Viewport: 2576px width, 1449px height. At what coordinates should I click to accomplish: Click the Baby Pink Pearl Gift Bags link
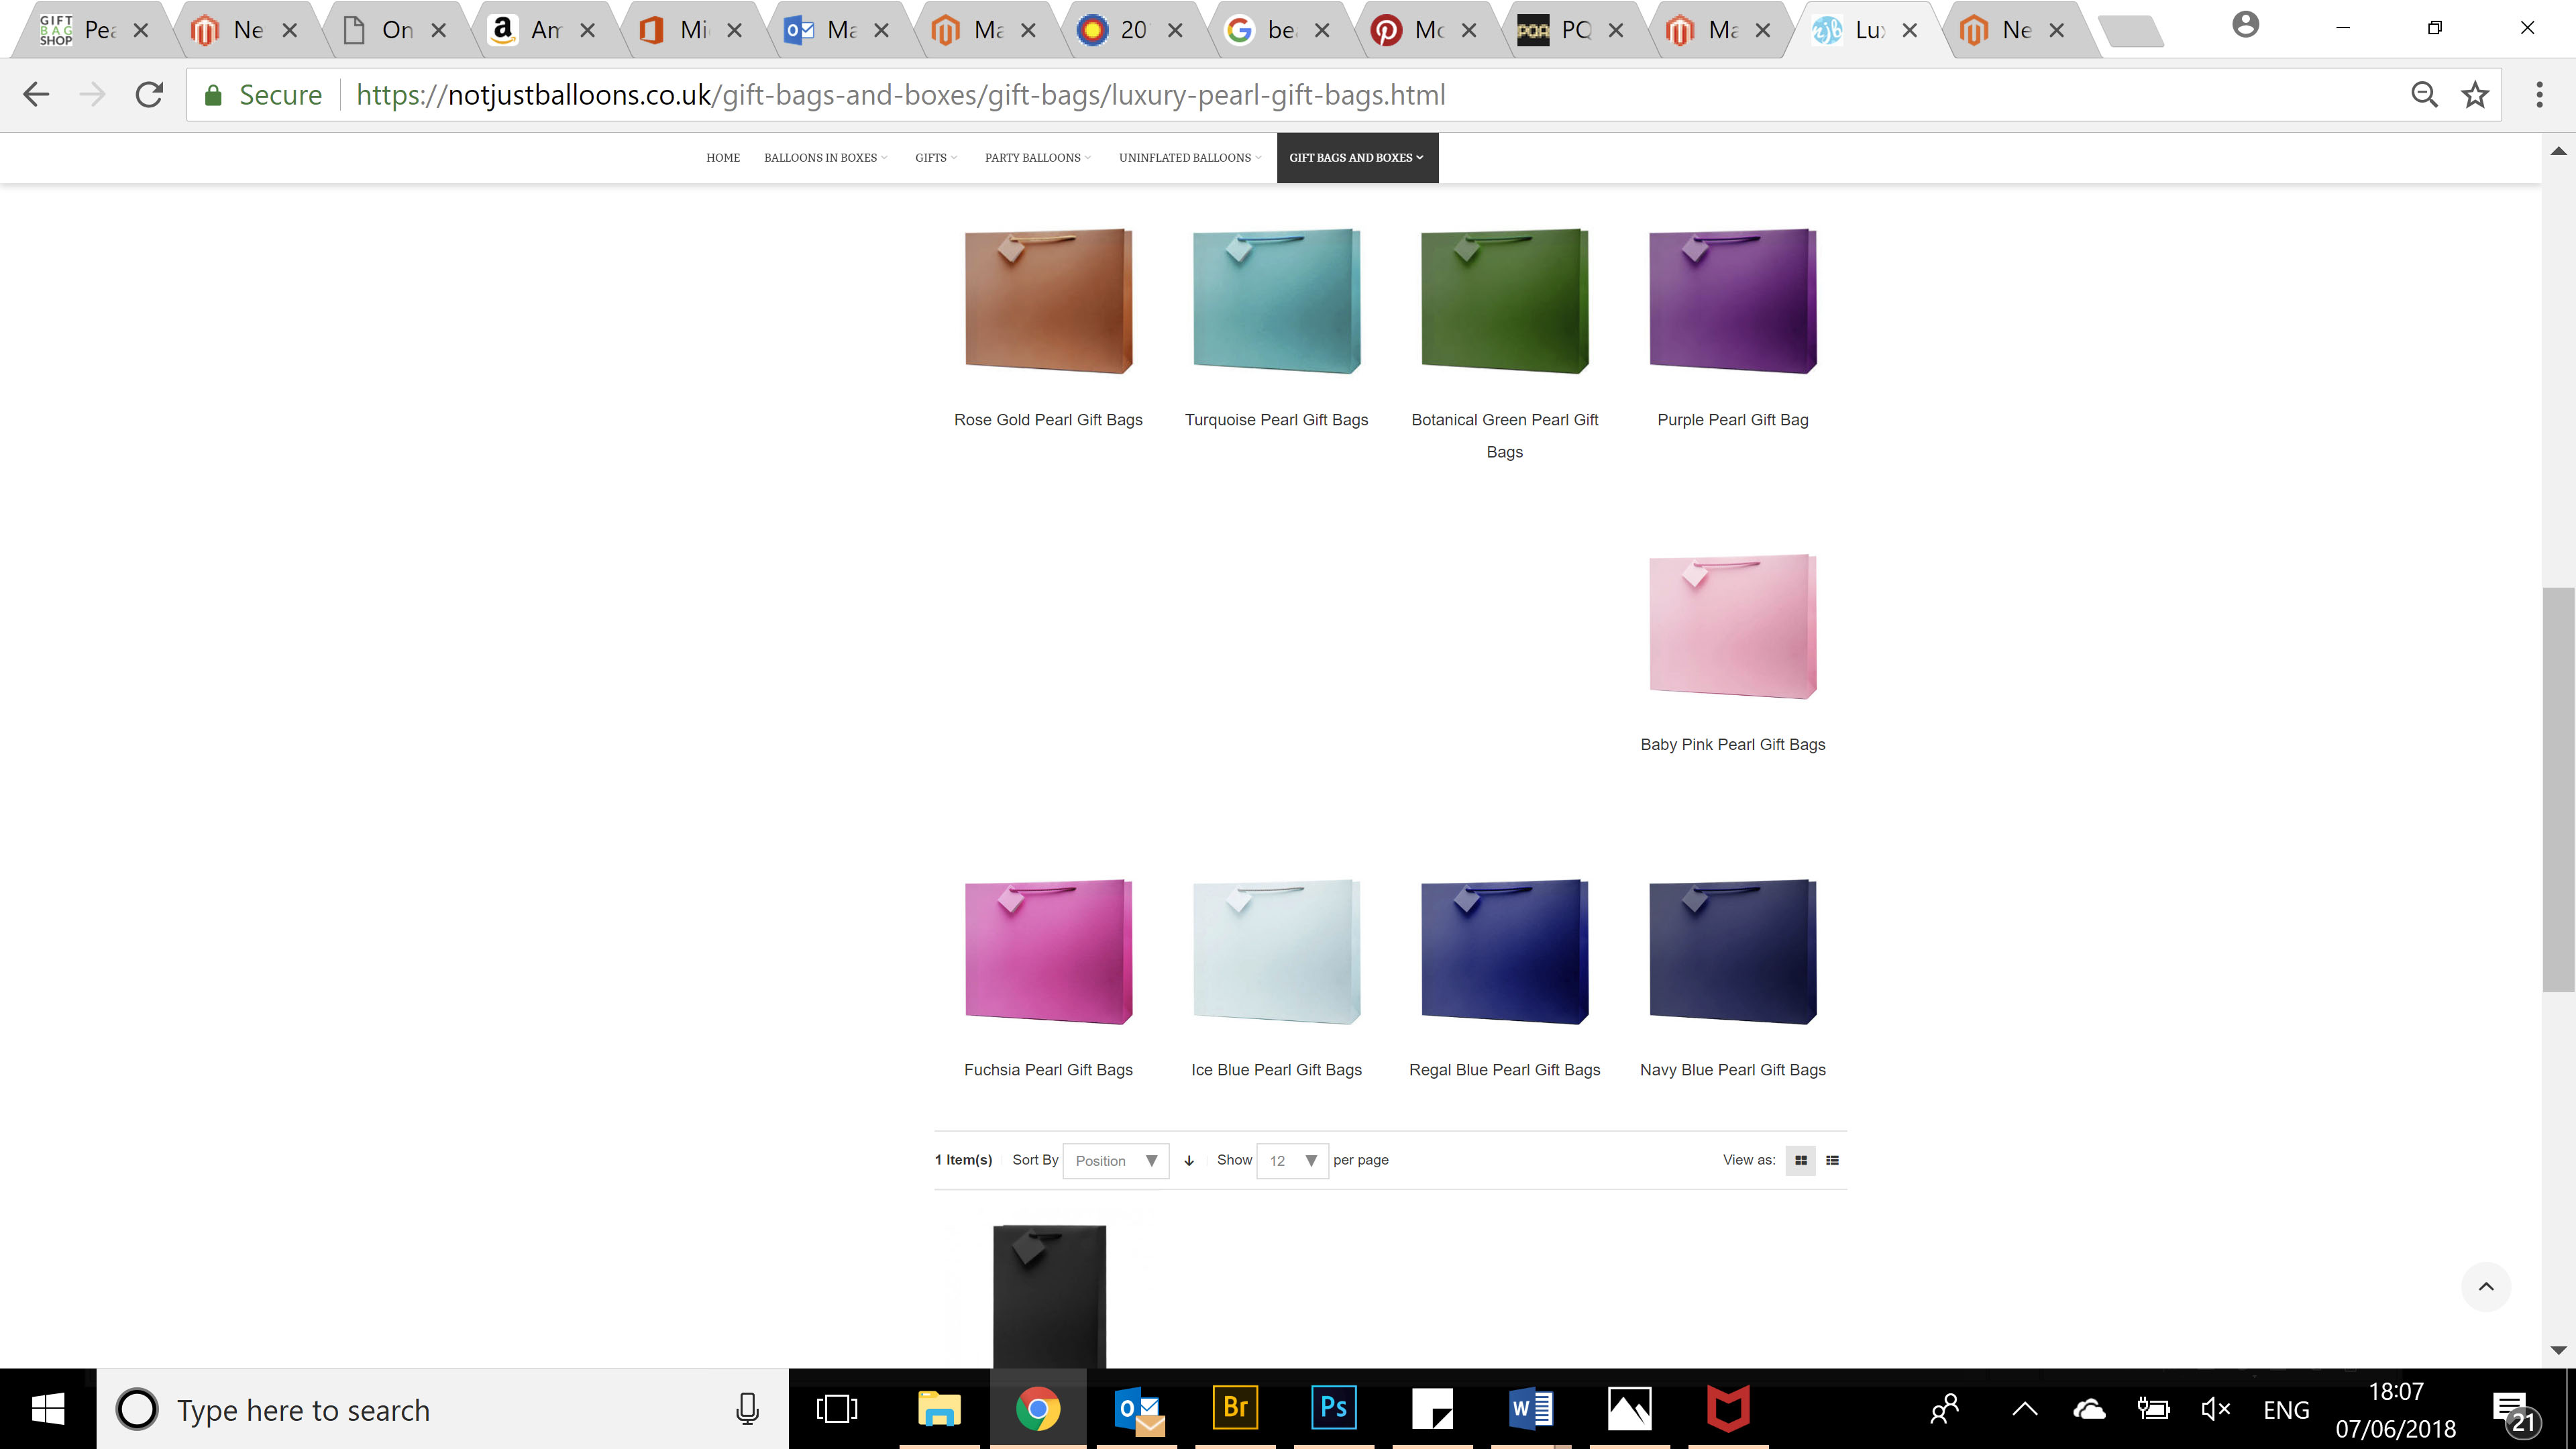[x=1732, y=744]
